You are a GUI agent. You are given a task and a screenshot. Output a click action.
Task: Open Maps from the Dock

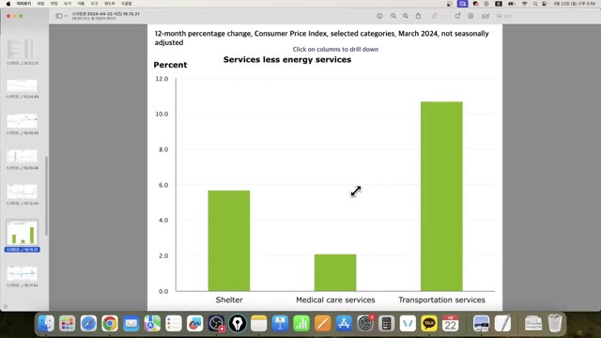152,323
